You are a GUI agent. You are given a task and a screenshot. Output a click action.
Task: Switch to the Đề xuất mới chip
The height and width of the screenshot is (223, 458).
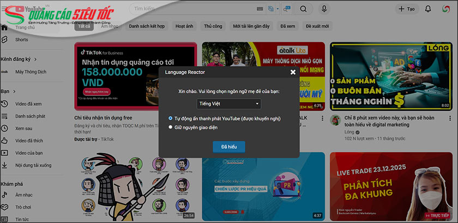[317, 26]
